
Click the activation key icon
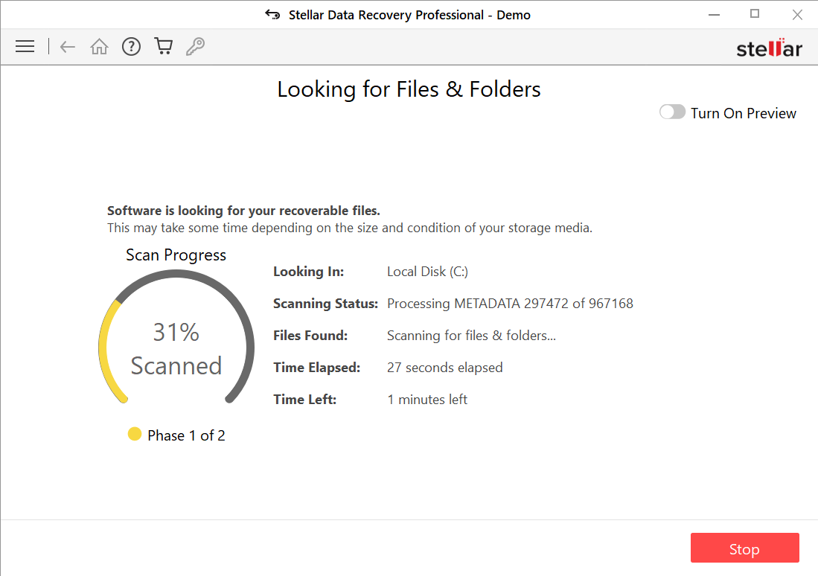click(x=195, y=47)
